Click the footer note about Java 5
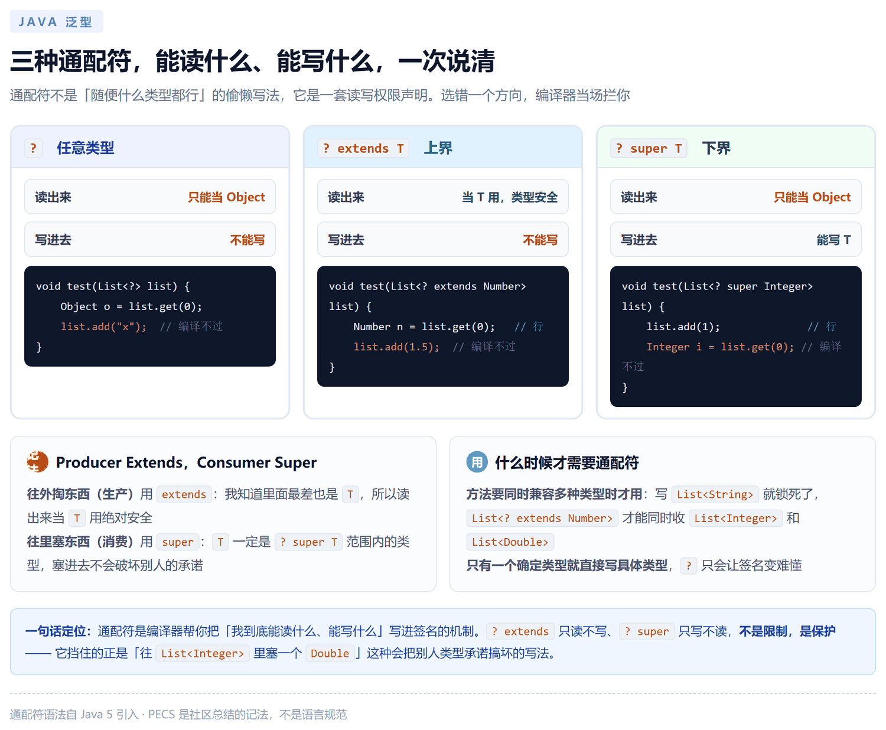The image size is (886, 730). pyautogui.click(x=178, y=715)
